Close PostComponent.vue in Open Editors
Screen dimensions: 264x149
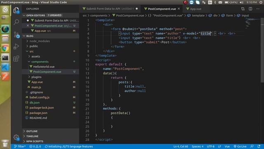28,26
